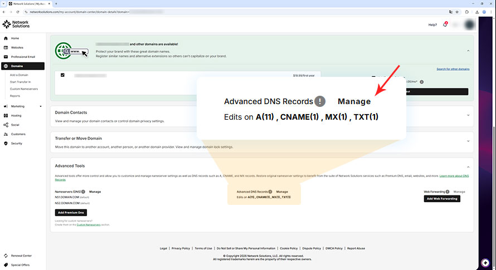Click Manage next to Web Forwarding

459,192
